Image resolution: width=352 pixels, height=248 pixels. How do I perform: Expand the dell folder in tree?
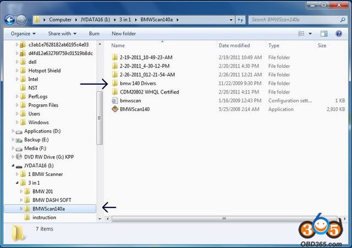click(x=17, y=62)
